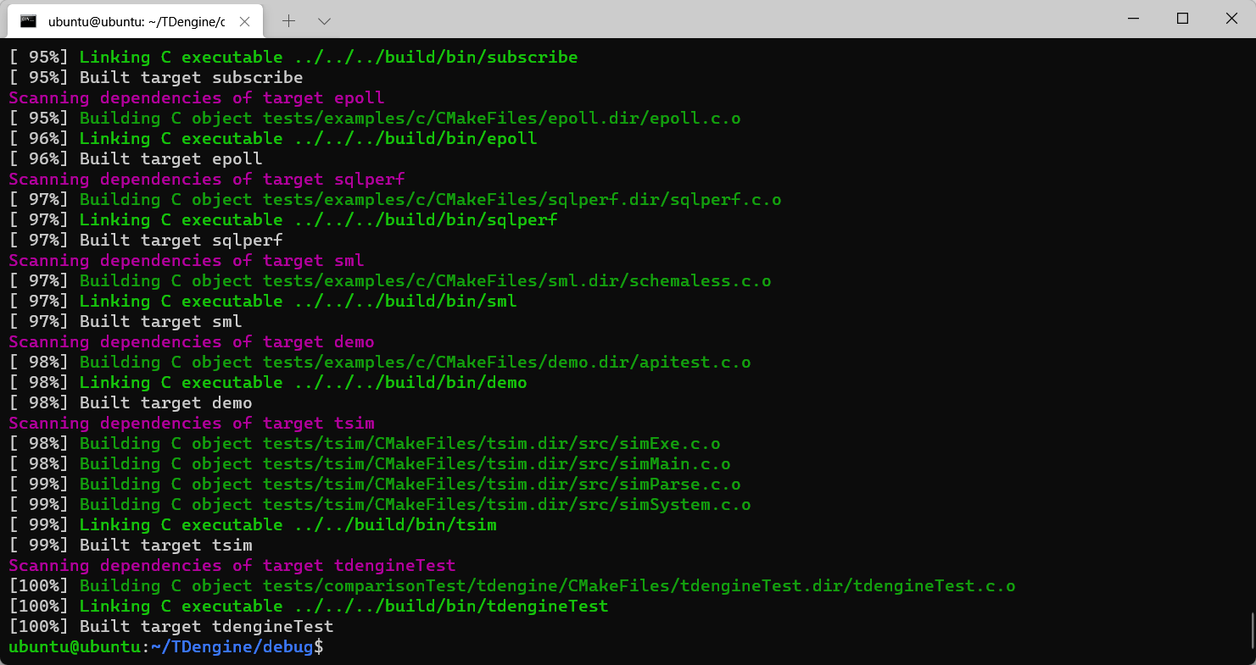Click the 'tsim.dir/src/simExe.c.o' build line
The image size is (1256, 665).
click(x=365, y=444)
